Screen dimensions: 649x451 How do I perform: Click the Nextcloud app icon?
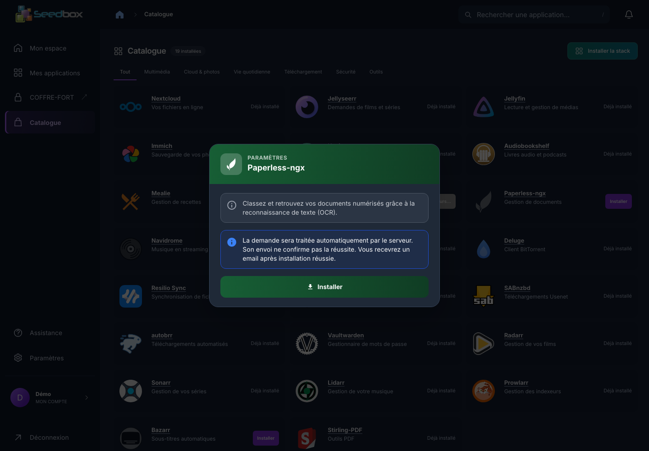(x=131, y=107)
